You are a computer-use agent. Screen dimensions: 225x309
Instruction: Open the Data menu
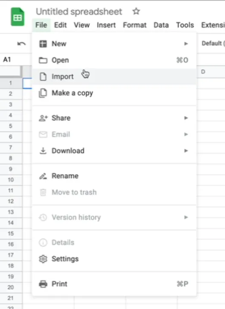coord(161,25)
